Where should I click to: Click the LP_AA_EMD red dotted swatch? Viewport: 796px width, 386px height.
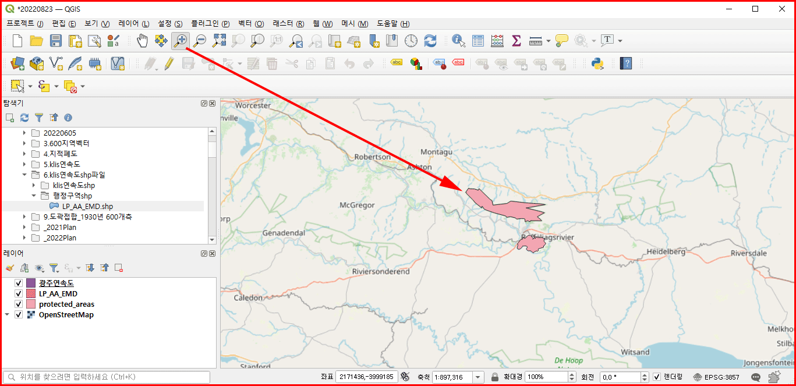[31, 293]
